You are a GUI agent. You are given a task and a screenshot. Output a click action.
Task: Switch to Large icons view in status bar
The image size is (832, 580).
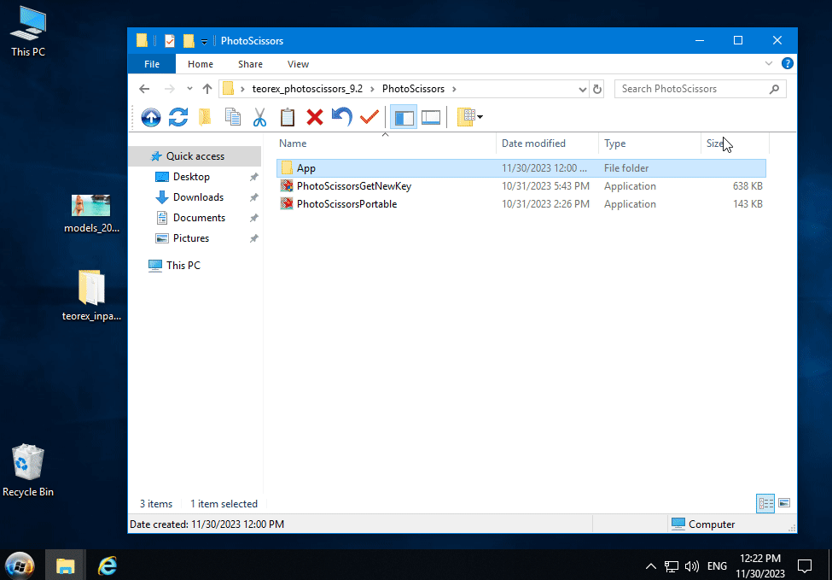pyautogui.click(x=784, y=503)
